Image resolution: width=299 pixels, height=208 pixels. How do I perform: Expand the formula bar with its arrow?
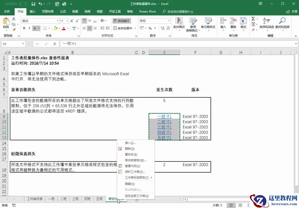coord(296,44)
